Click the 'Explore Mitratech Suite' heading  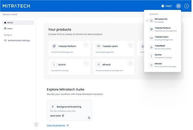pos(65,89)
